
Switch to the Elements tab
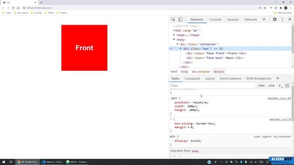(x=197, y=19)
